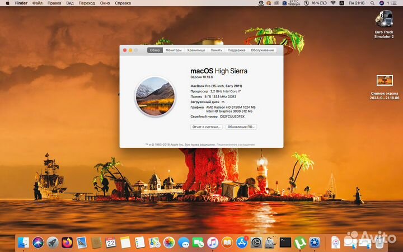
Task: Open the yellow Notes app
Action: point(125,242)
